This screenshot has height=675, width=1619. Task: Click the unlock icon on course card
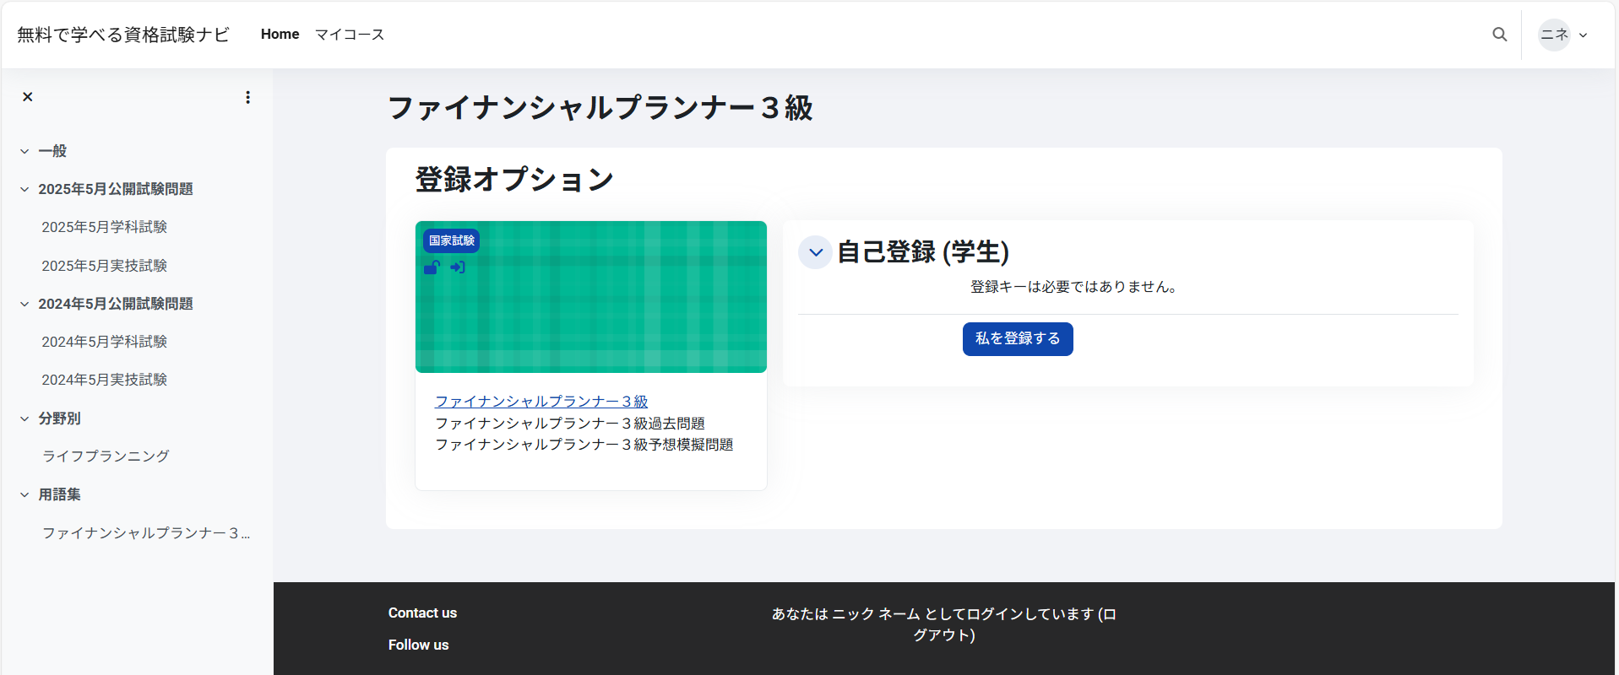(432, 267)
